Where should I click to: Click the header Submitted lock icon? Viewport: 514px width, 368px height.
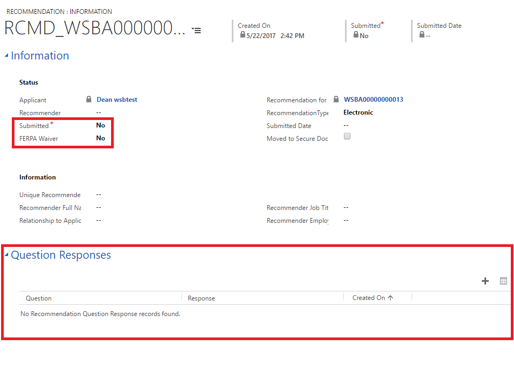[x=356, y=35]
